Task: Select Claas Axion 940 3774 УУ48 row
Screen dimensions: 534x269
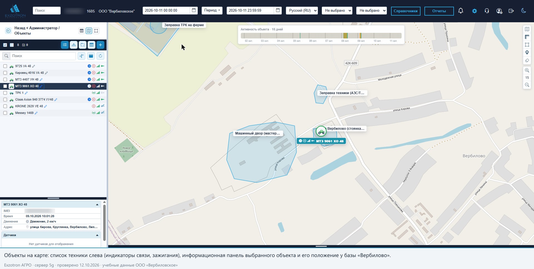Action: pos(53,99)
